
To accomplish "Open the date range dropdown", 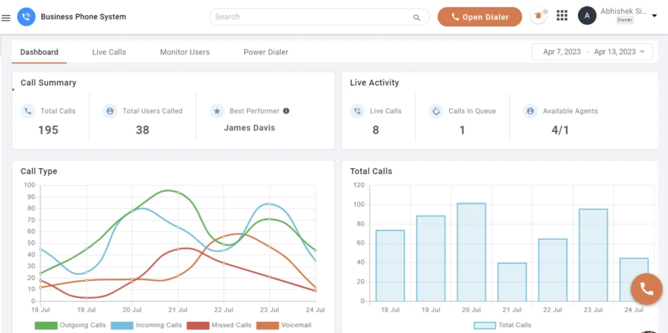I will click(x=592, y=52).
